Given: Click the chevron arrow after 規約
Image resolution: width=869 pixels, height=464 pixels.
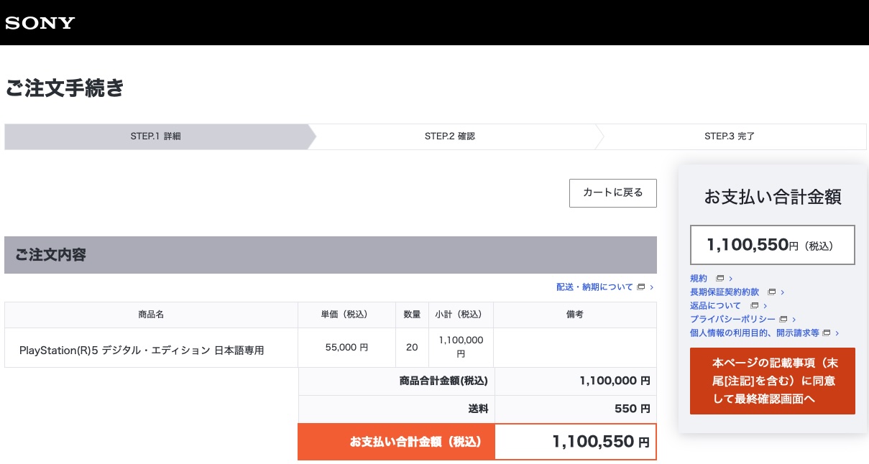Looking at the screenshot, I should (x=730, y=279).
